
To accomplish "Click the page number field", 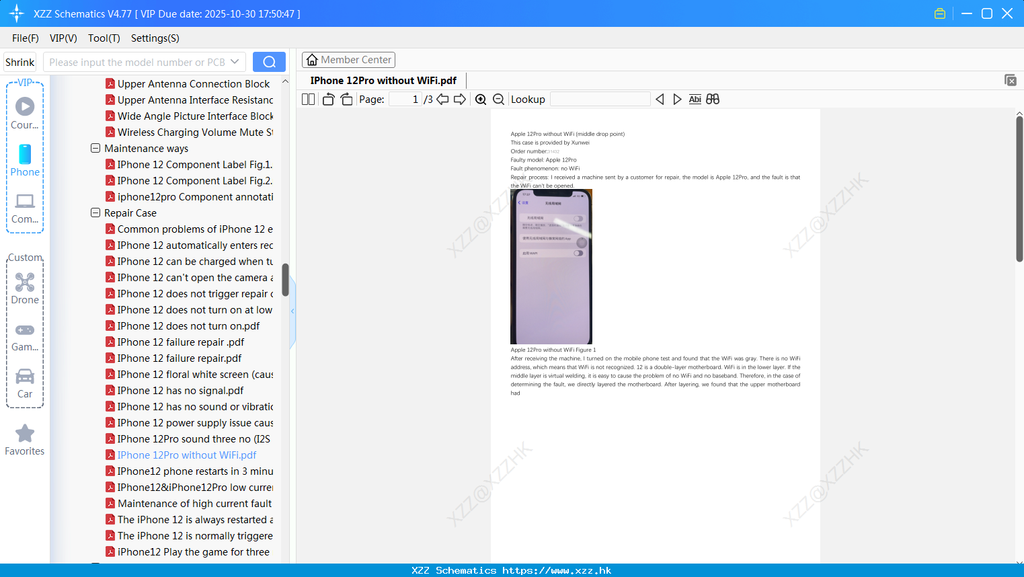I will [x=405, y=100].
